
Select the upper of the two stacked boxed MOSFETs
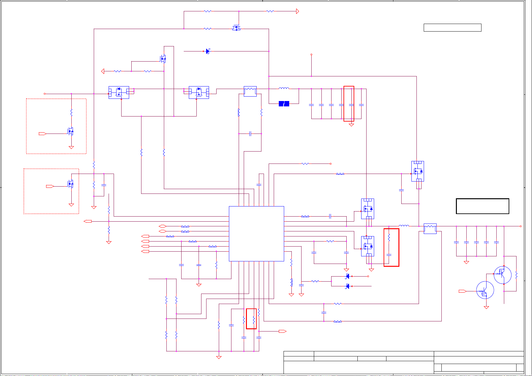click(x=368, y=209)
